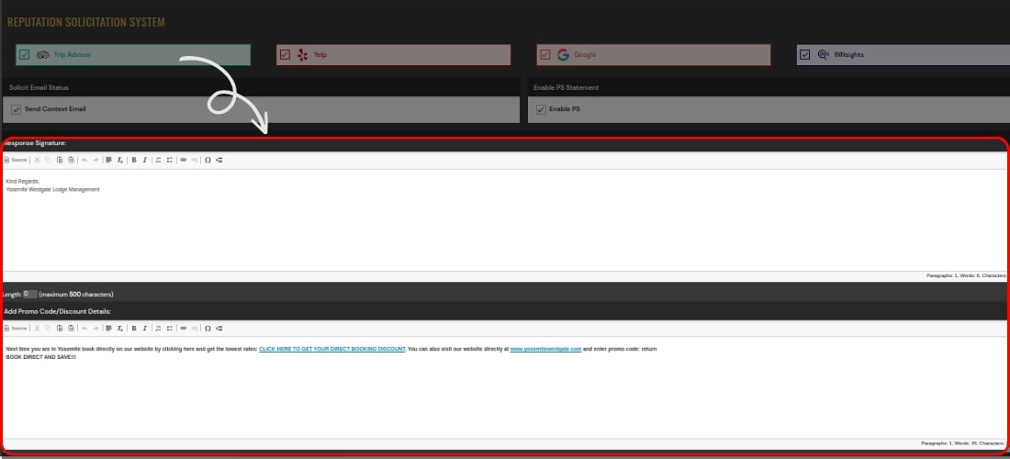
Task: Click Paste as plain text in Promo Code toolbar
Action: point(71,329)
